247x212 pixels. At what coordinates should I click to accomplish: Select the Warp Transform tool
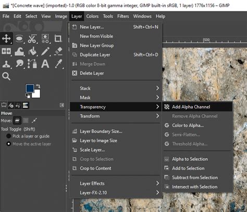coord(19,51)
